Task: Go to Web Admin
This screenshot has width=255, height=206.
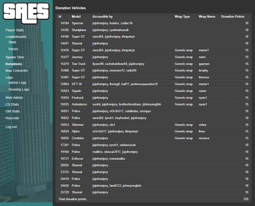Action: click(14, 98)
